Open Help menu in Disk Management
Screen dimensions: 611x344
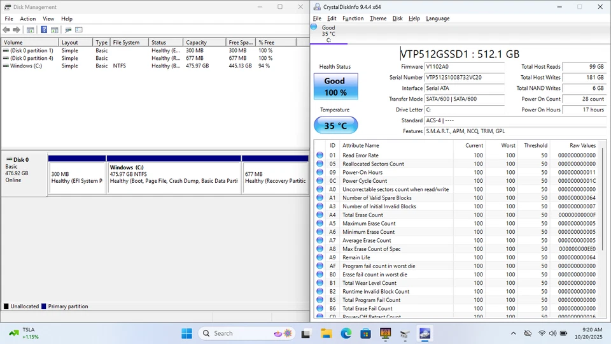pyautogui.click(x=67, y=18)
